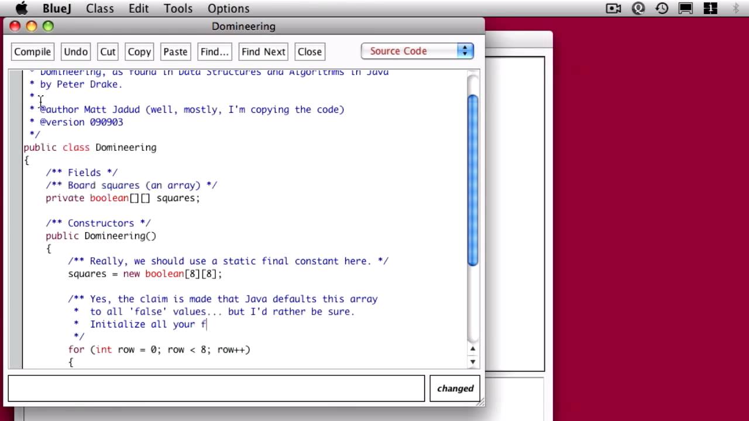Open the Edit menu
Image resolution: width=749 pixels, height=421 pixels.
139,8
